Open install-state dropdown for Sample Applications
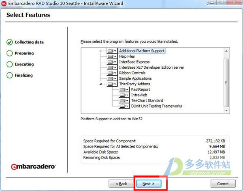Image resolution: width=243 pixels, height=191 pixels. [x=112, y=78]
